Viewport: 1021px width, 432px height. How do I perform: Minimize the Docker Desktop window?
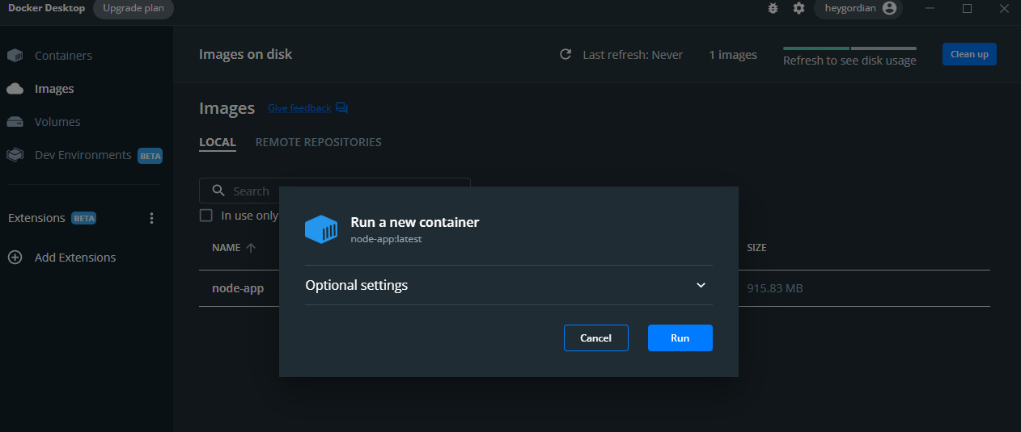pyautogui.click(x=930, y=8)
